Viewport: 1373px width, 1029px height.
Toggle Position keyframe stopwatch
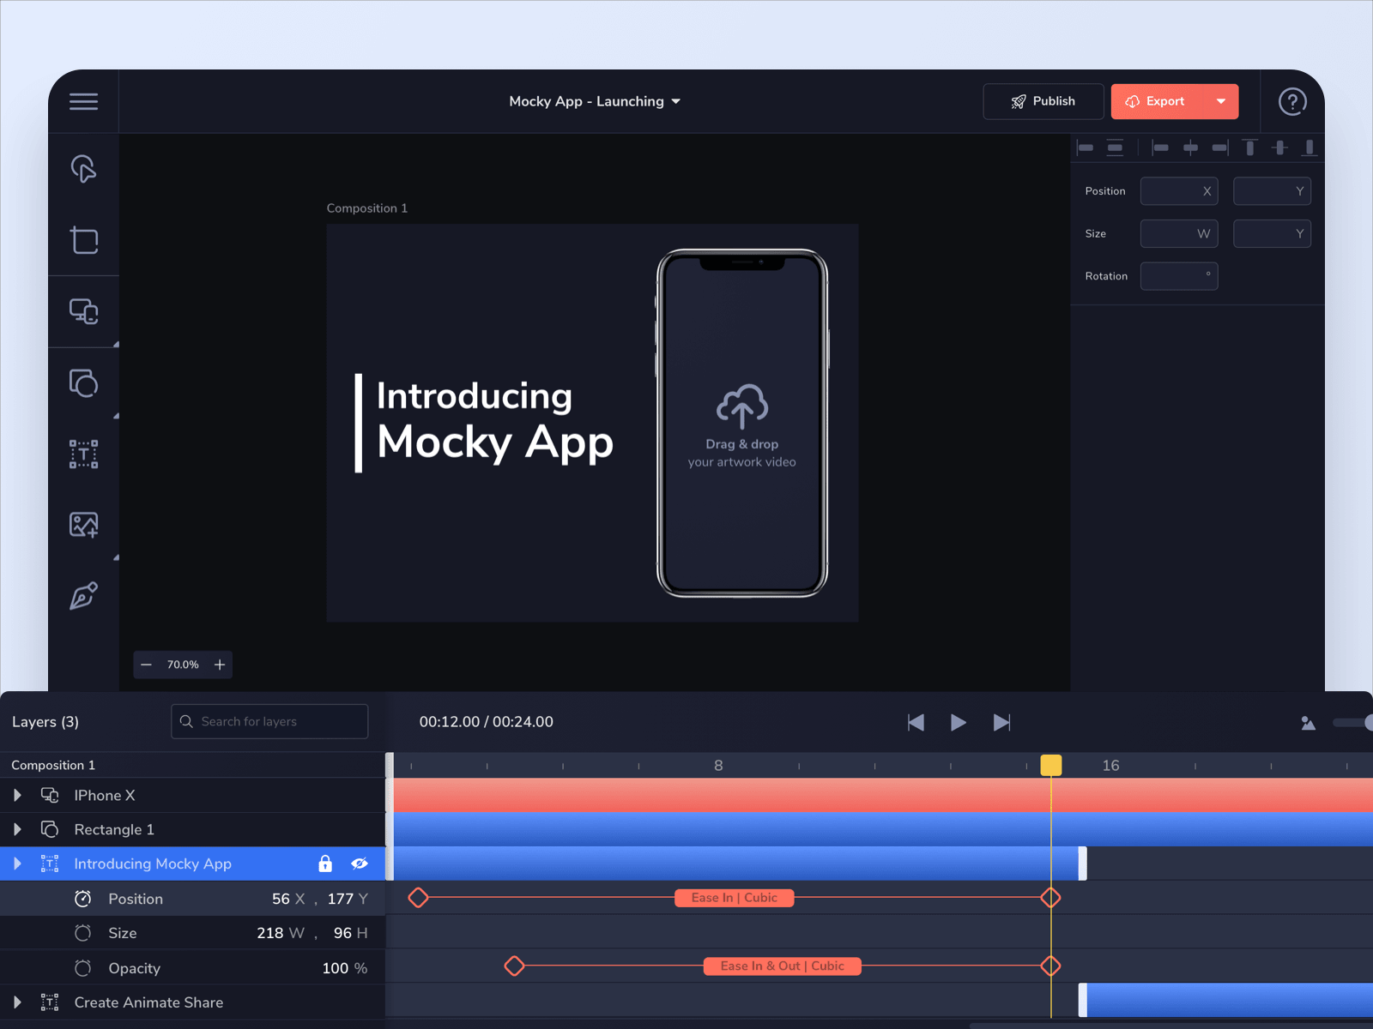[82, 899]
